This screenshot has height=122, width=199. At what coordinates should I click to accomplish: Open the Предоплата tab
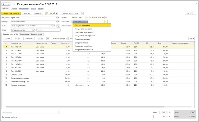(x=25, y=34)
